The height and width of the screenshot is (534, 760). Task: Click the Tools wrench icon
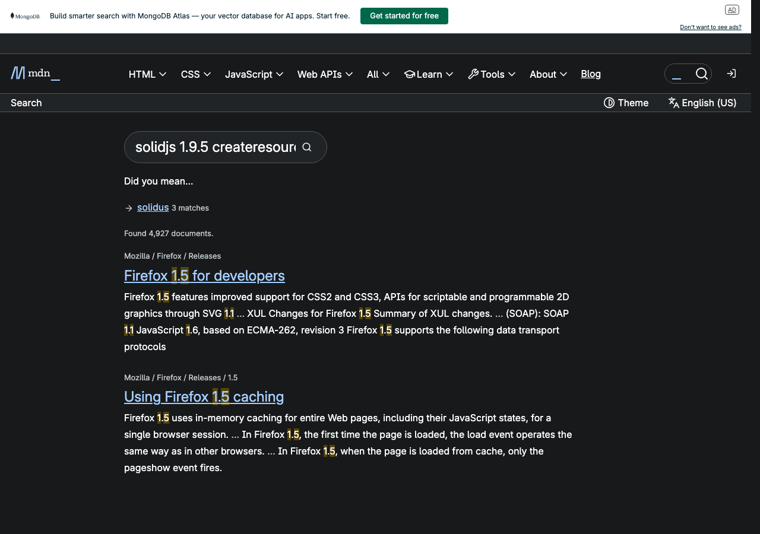click(473, 74)
